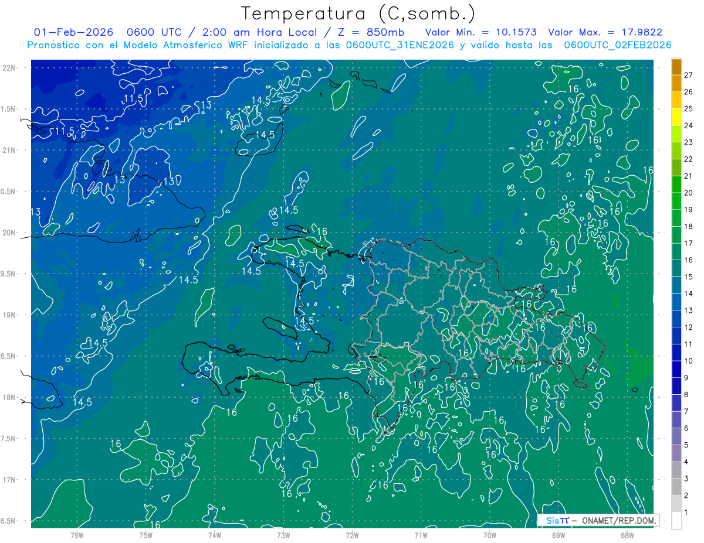Click the color scale label '5'

click(686, 445)
